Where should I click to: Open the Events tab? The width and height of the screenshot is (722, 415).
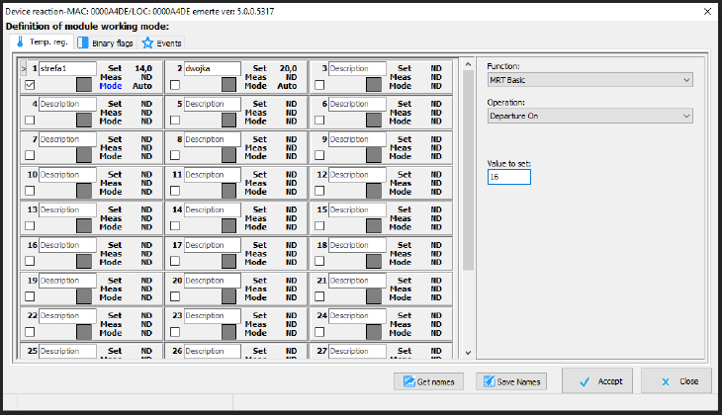pos(161,43)
